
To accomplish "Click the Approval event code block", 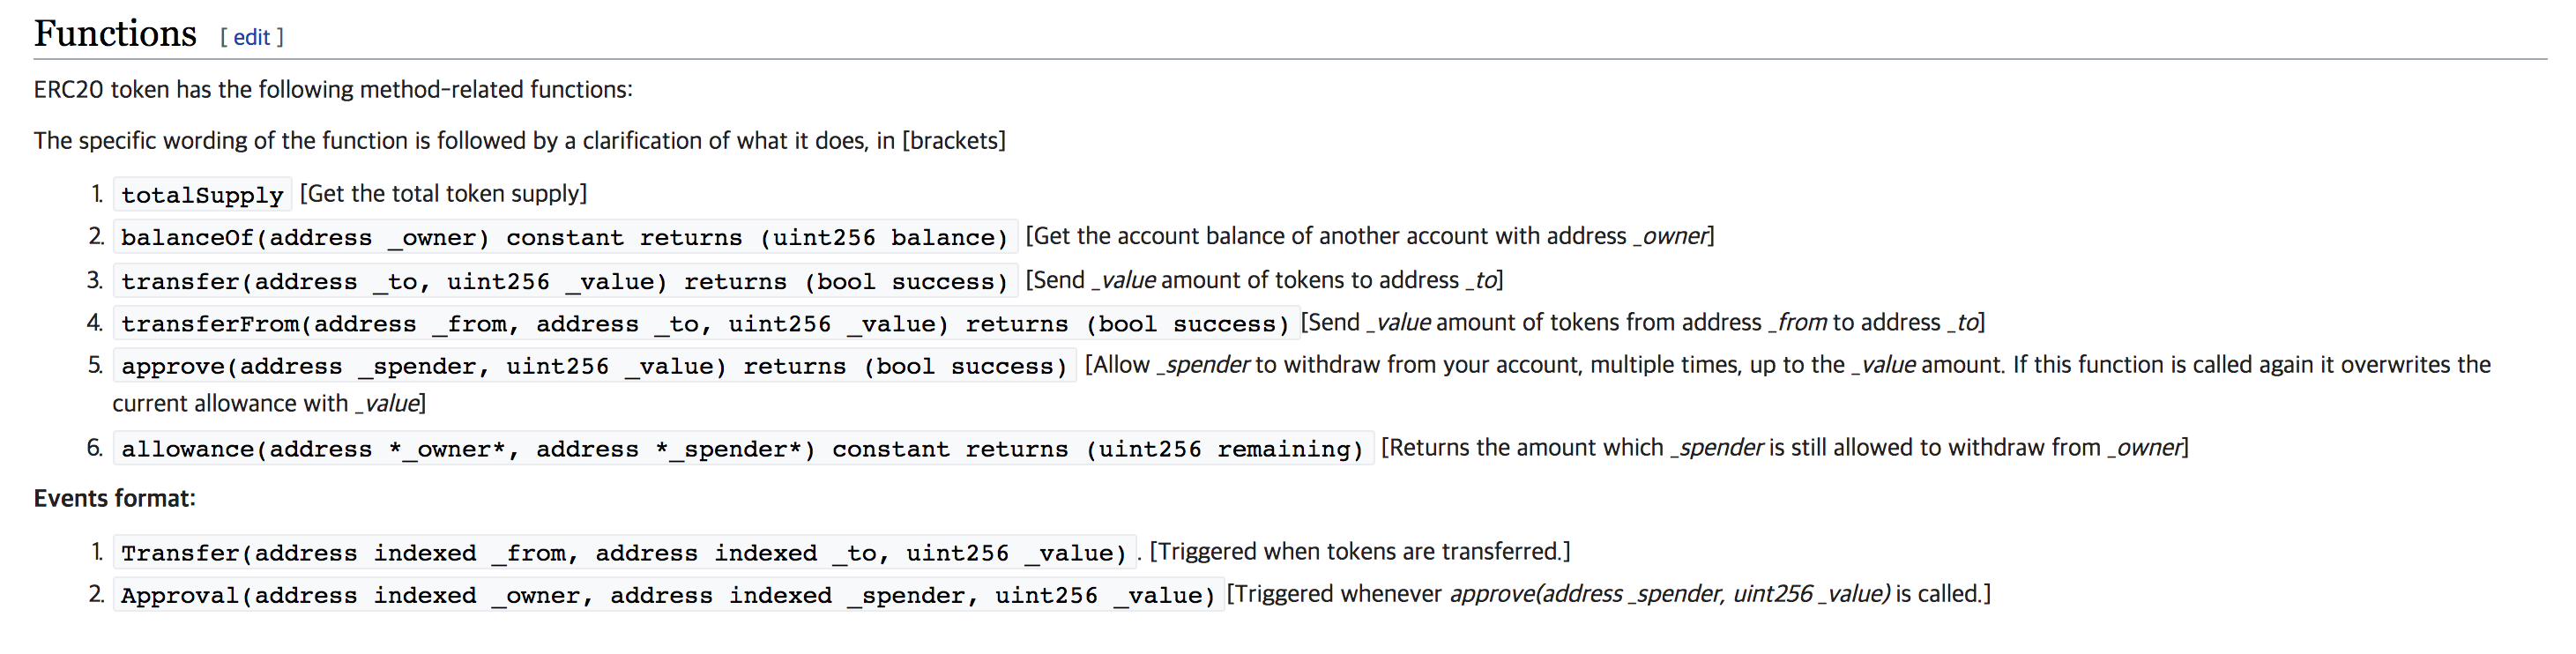I will click(x=668, y=595).
